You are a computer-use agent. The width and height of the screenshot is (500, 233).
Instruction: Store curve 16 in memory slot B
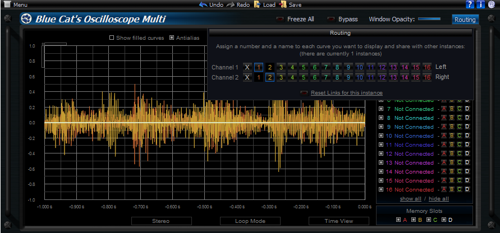point(452,189)
